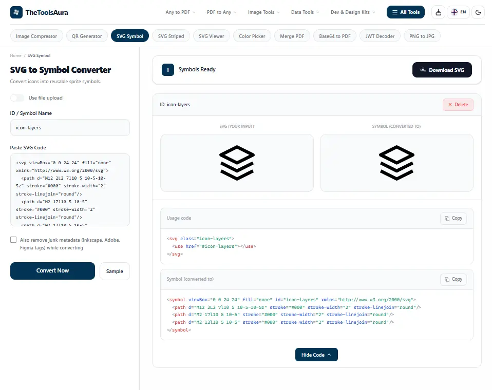Open the JWT Decoder tool
This screenshot has height=390, width=492.
pos(380,36)
